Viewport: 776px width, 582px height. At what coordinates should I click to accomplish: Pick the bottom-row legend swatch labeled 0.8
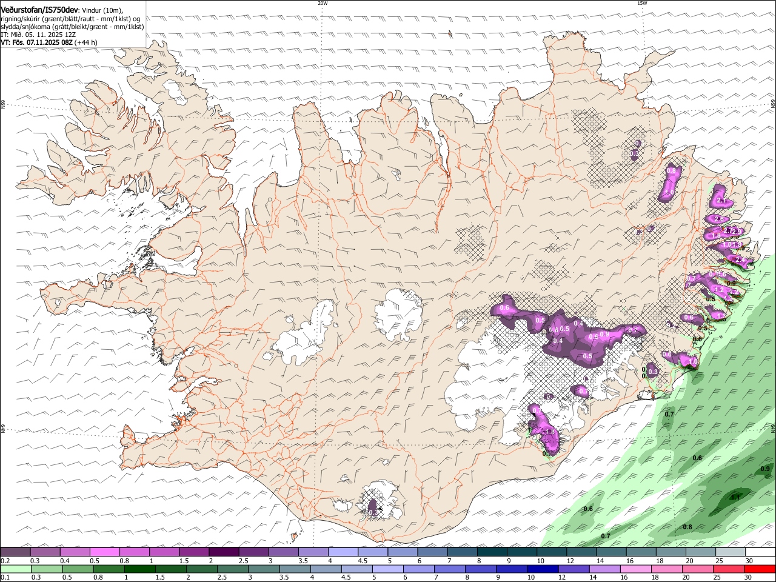tap(109, 569)
